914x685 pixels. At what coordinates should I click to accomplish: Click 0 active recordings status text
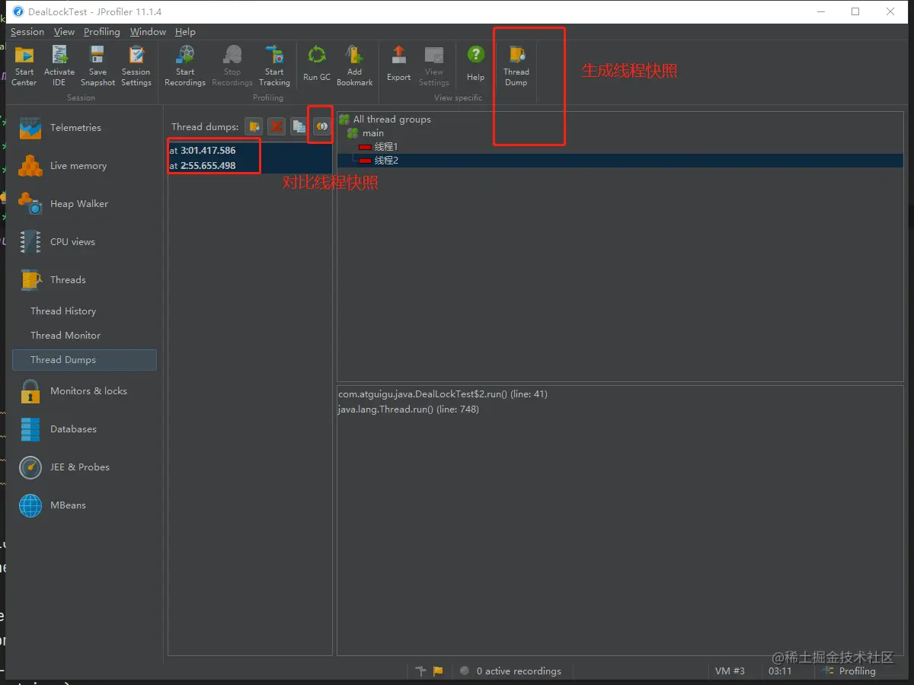coord(519,671)
